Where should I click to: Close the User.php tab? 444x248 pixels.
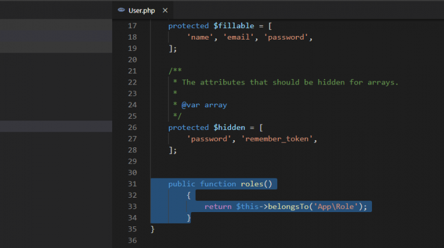(165, 10)
